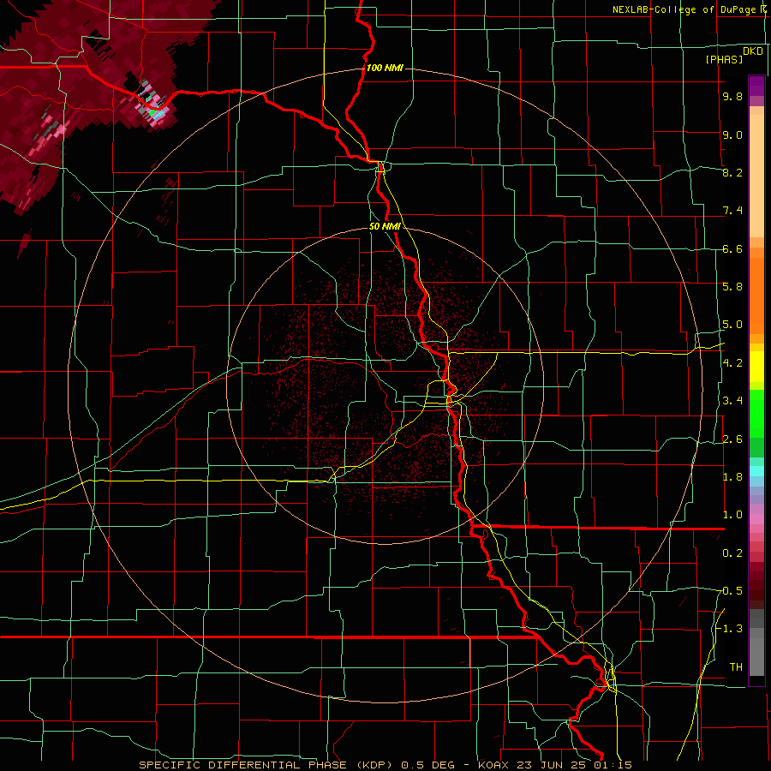Click the TH label on the color scale
771x771 pixels.
tap(736, 667)
